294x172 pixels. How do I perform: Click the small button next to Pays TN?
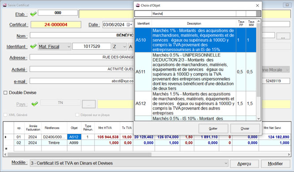point(89,104)
